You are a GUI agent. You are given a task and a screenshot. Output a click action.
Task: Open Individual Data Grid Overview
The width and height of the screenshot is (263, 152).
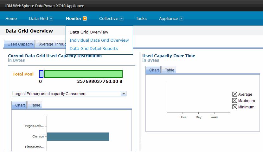pos(99,40)
